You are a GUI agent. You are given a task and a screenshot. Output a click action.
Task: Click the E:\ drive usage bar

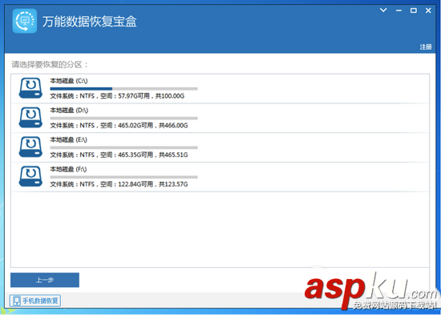click(x=123, y=147)
